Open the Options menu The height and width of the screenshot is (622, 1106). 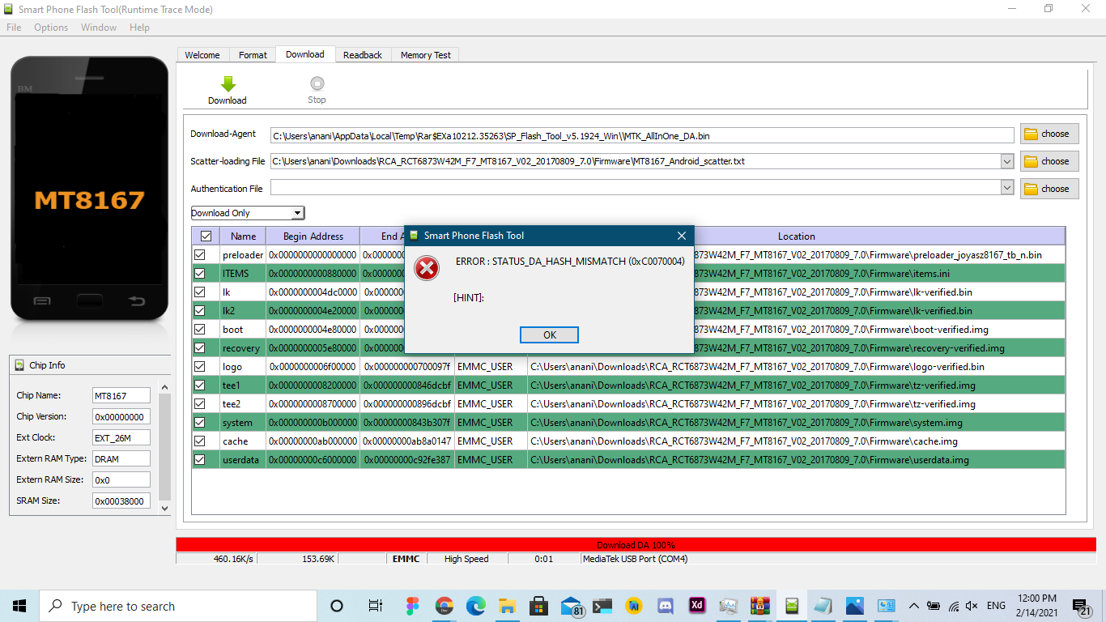pyautogui.click(x=51, y=28)
